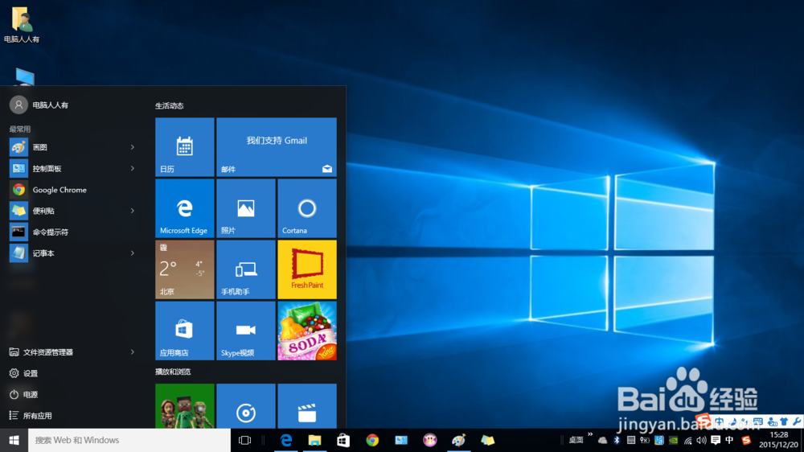804x452 pixels.
Task: Click the Bluetooth tray icon
Action: pos(617,440)
